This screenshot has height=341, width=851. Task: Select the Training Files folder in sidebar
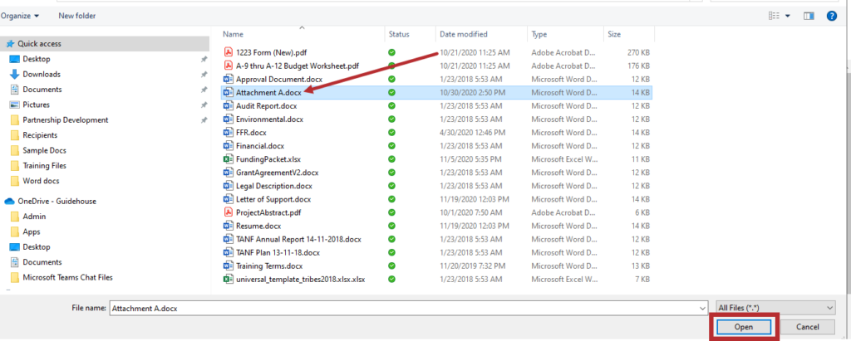pyautogui.click(x=45, y=165)
